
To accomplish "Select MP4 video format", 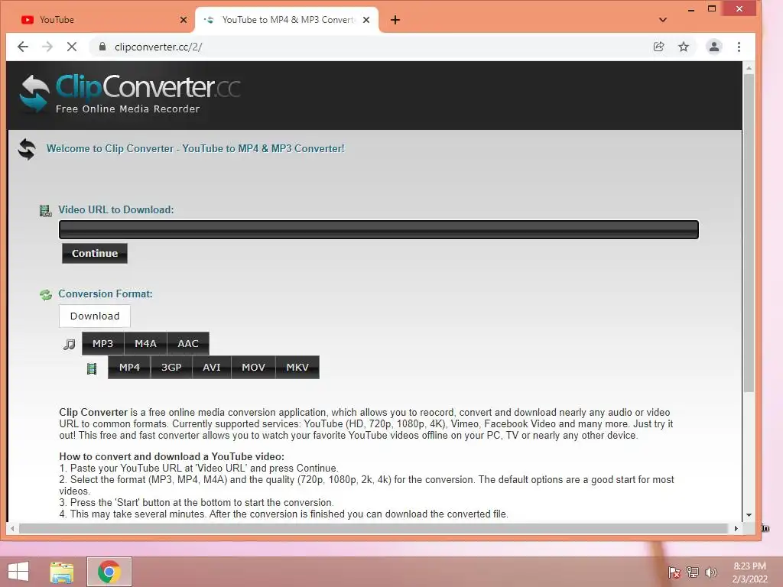I will tap(129, 368).
